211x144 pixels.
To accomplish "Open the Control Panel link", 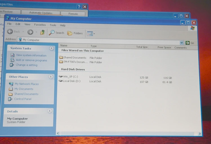I will 23,99.
